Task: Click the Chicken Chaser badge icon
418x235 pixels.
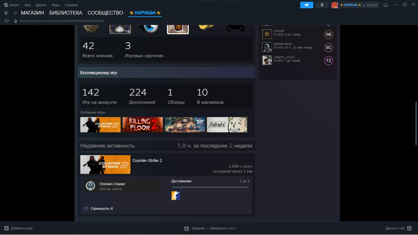Action: point(90,186)
